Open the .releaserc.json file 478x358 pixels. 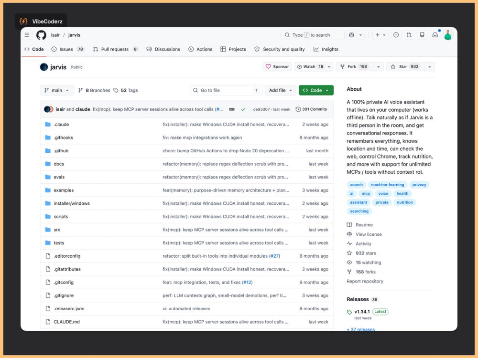pos(69,309)
